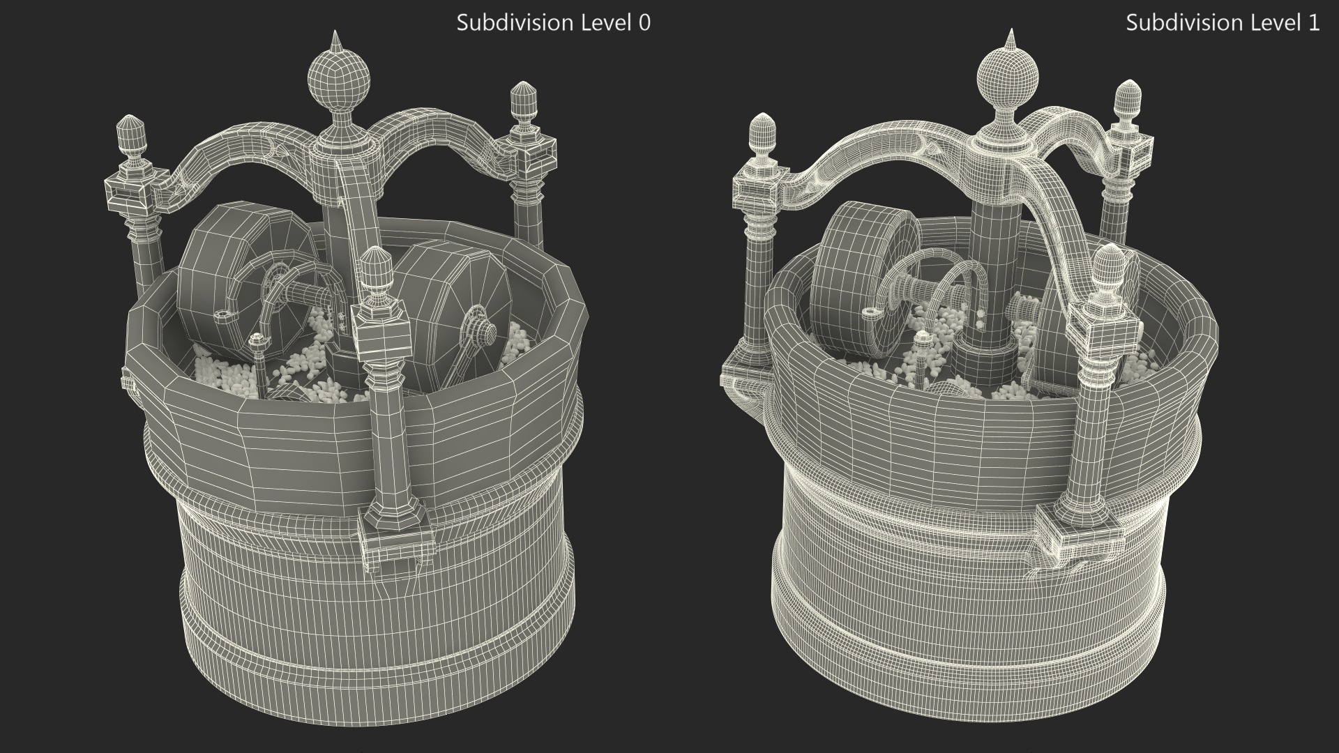1339x753 pixels.
Task: Click the 'Subdivision Level 1' label
Action: 1223,23
